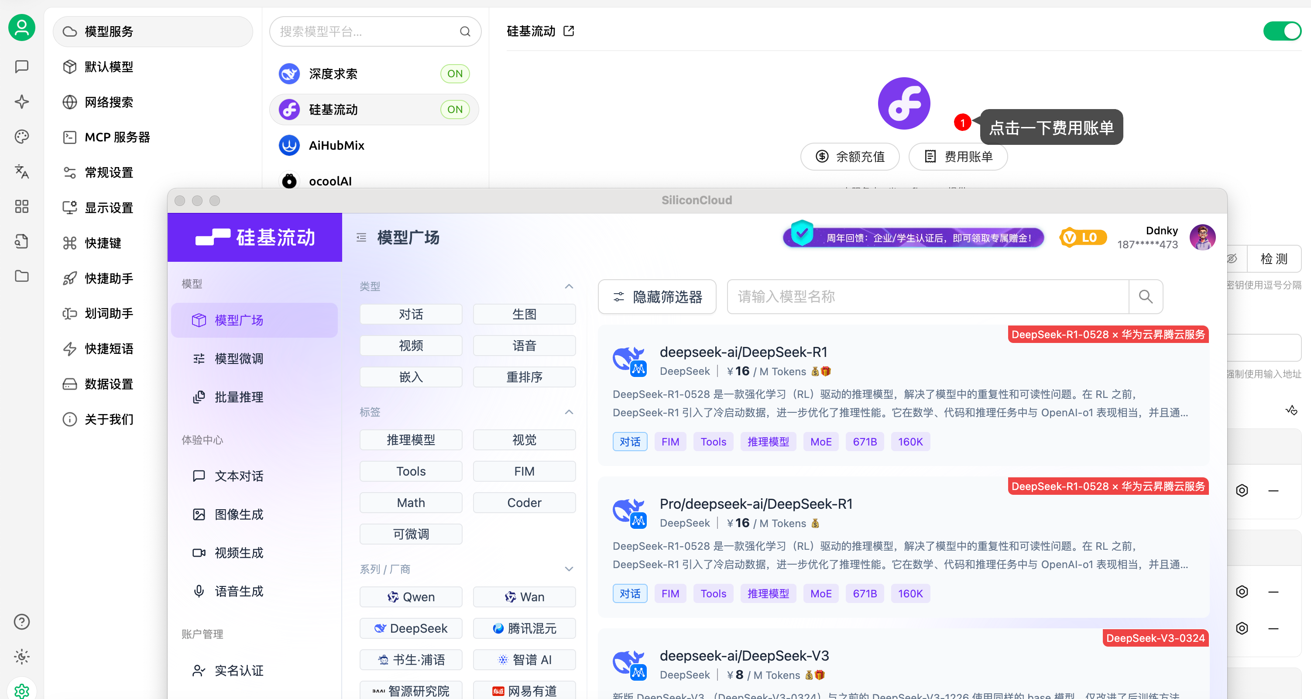Open MCP 服务器 settings menu
This screenshot has height=699, width=1311.
[x=153, y=137]
